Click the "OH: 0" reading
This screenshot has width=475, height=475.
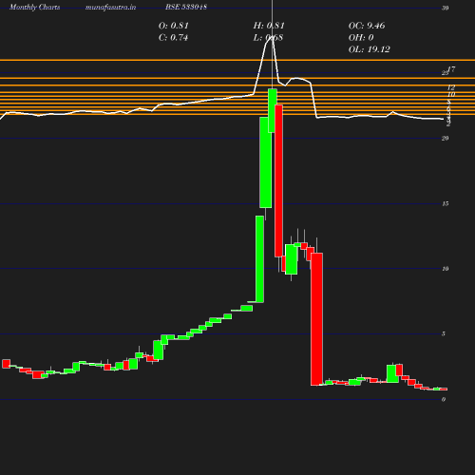click(361, 38)
